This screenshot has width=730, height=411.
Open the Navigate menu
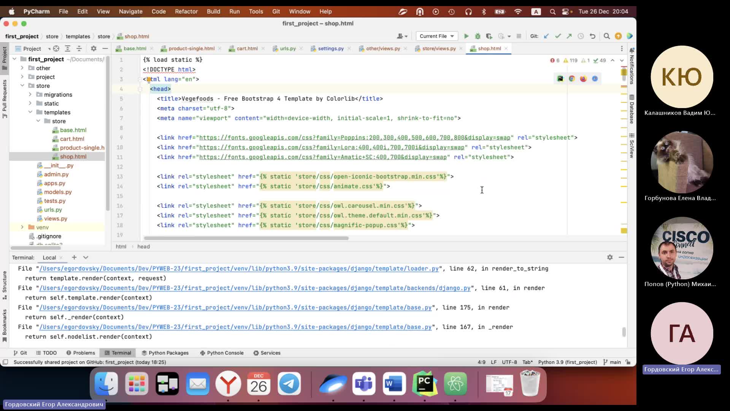[130, 11]
